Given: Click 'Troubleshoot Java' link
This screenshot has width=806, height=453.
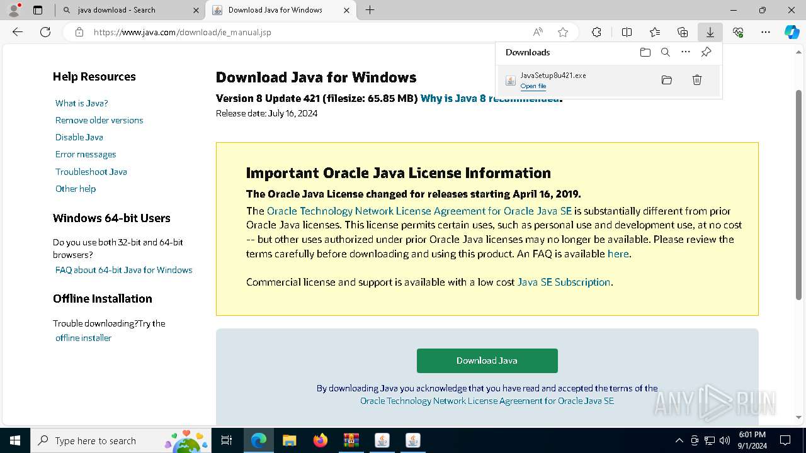Looking at the screenshot, I should 91,172.
